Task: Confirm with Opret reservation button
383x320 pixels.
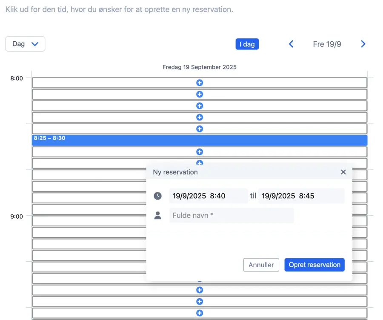Action: point(314,265)
